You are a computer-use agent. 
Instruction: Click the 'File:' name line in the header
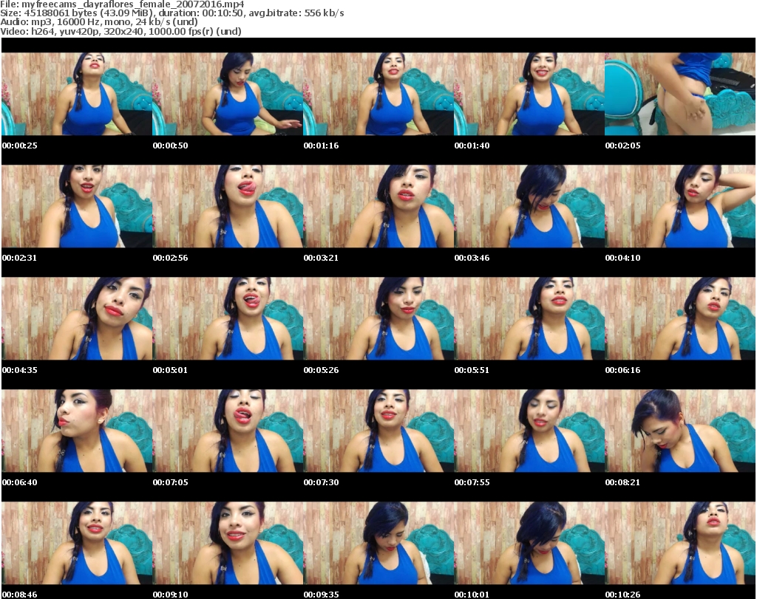(122, 4)
